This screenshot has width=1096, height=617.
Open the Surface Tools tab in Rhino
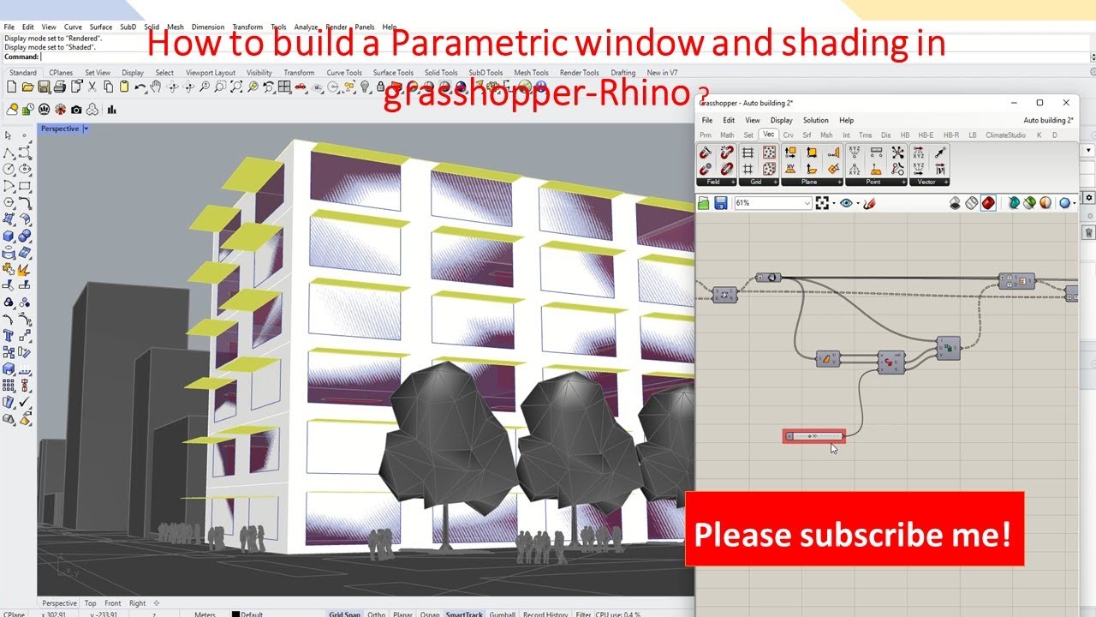pos(393,73)
